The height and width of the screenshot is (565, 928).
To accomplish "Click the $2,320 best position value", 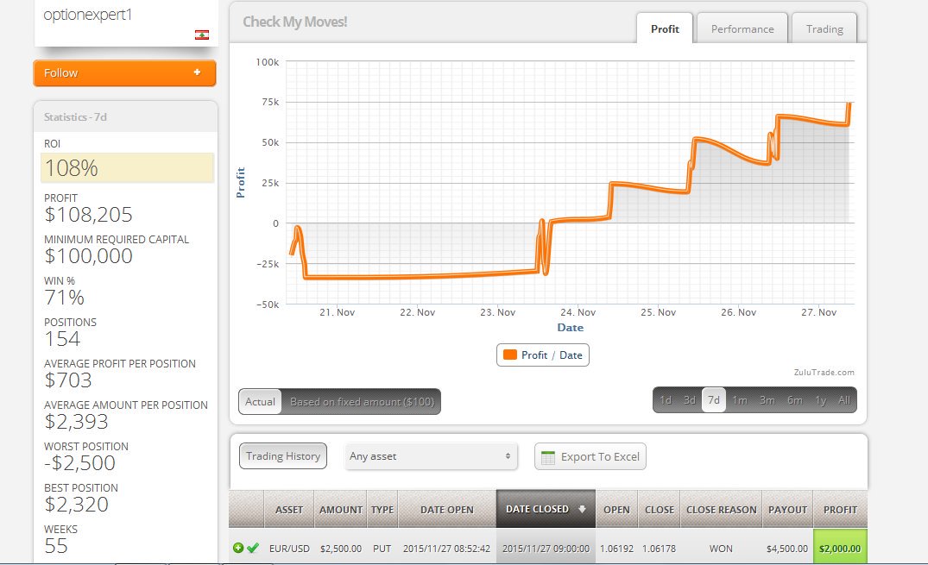I will tap(76, 504).
